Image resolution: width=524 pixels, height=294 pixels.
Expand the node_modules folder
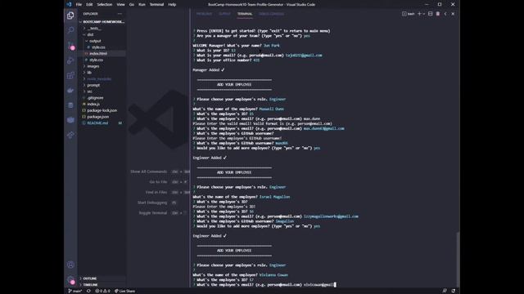click(99, 79)
